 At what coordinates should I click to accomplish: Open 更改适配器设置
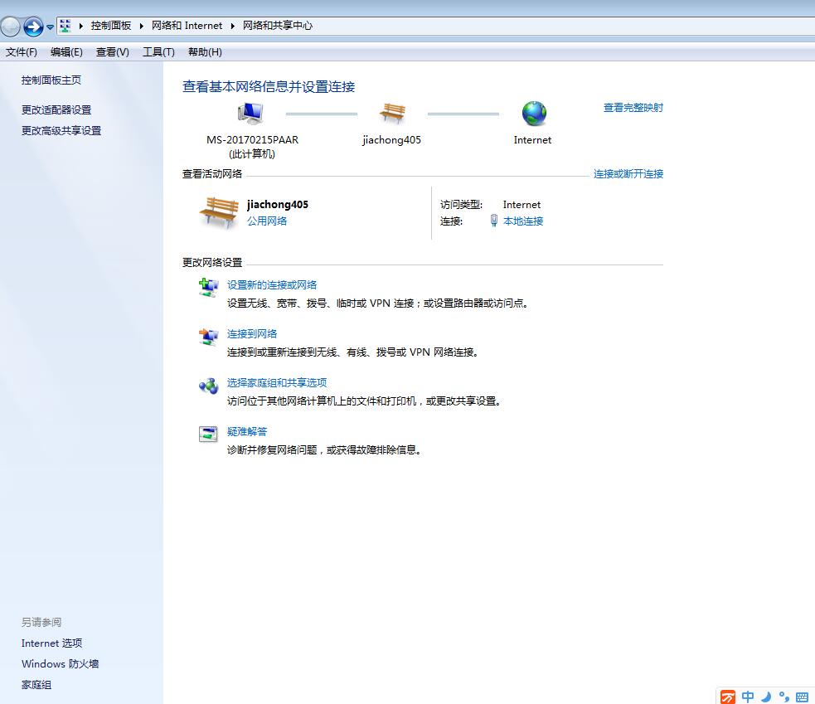(x=56, y=109)
